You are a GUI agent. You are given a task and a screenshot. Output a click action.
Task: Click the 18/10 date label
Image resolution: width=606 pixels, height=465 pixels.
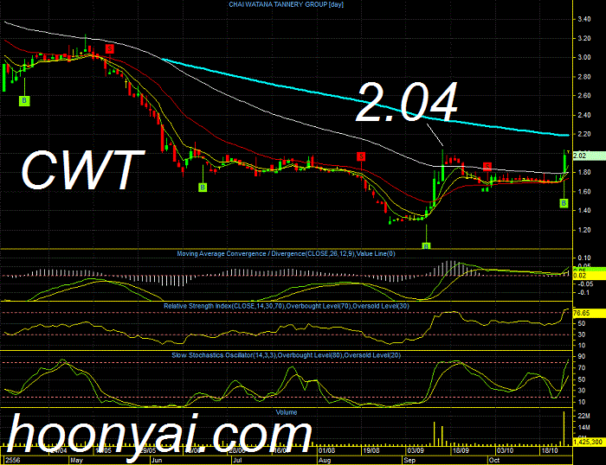(550, 450)
